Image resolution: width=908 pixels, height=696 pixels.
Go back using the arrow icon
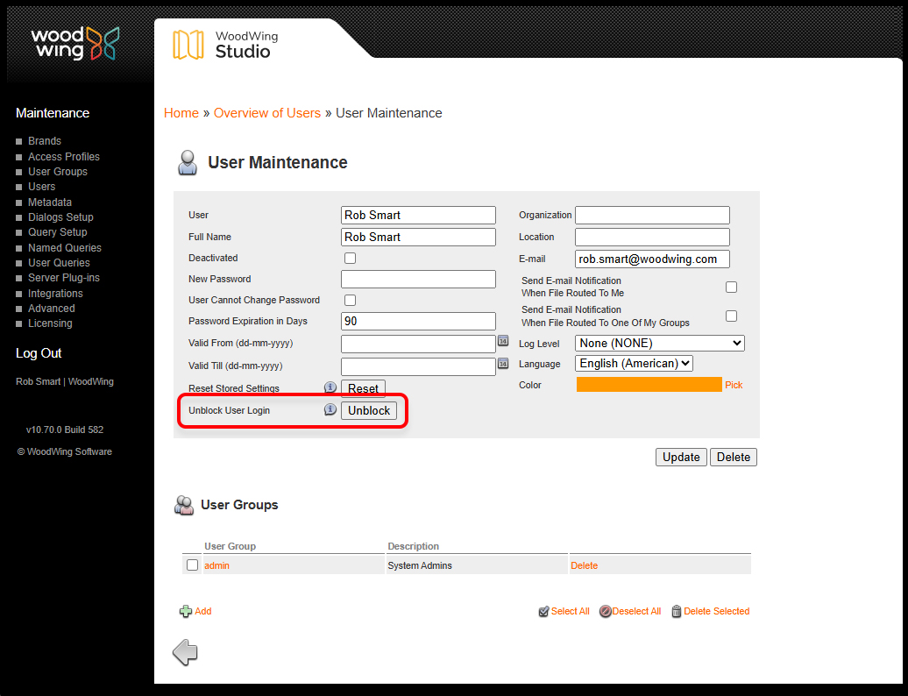pos(185,652)
